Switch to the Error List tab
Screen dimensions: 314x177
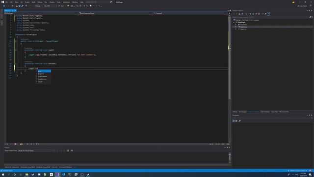(54, 167)
